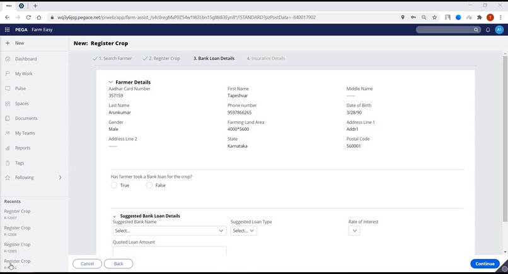The height and width of the screenshot is (274, 508).
Task: Reload the page with refresh icon
Action: [28, 18]
